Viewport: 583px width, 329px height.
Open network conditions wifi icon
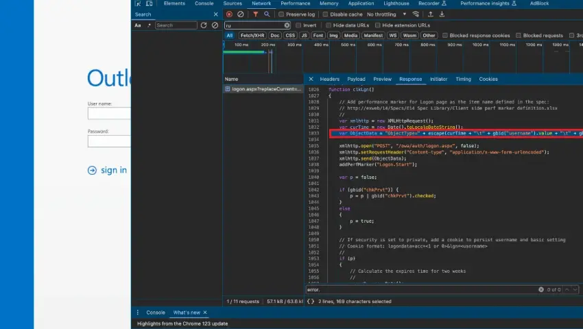(x=416, y=14)
